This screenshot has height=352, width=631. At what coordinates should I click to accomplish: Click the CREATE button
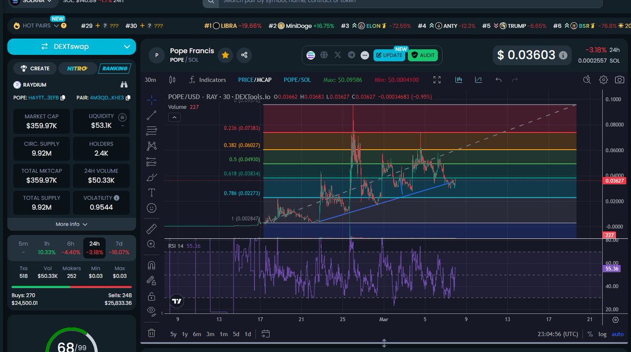(35, 68)
